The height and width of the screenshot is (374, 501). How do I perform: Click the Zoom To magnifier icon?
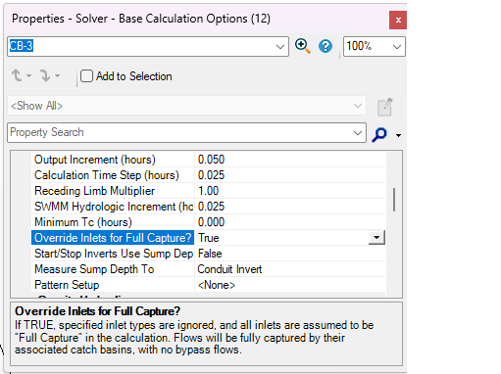(x=302, y=46)
